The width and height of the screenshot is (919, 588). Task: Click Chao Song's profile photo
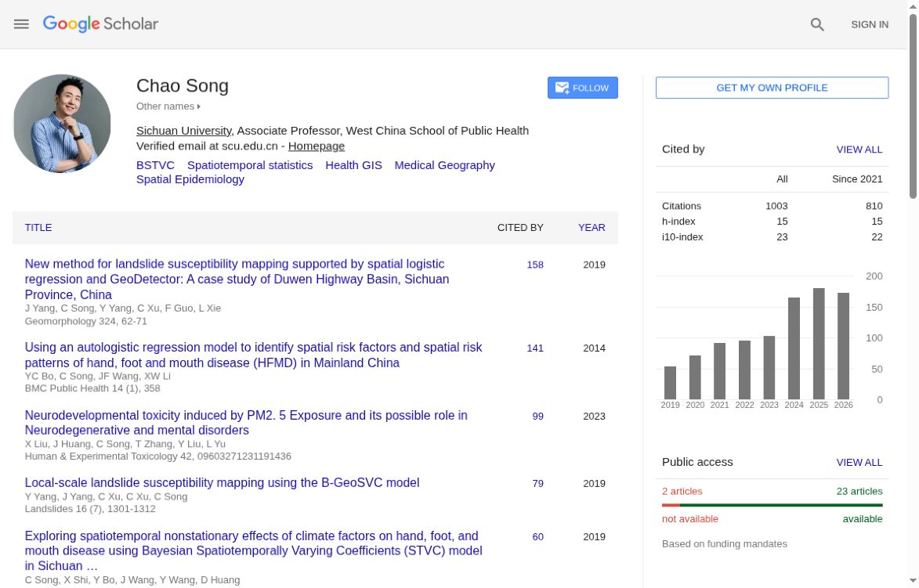click(62, 123)
